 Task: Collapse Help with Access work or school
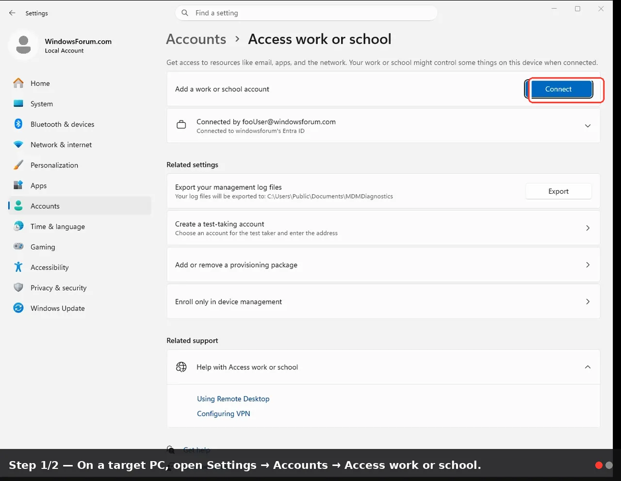click(x=588, y=367)
